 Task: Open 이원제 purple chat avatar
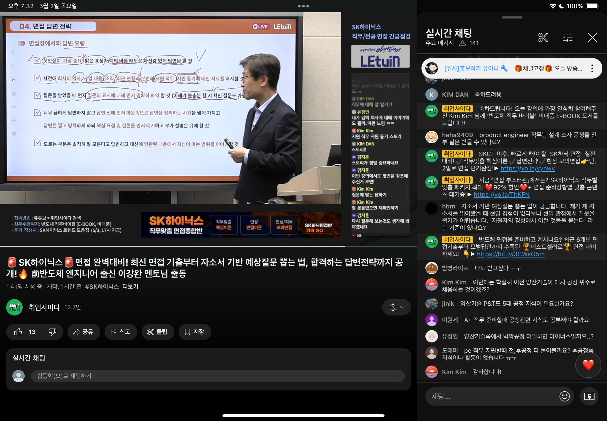click(432, 320)
